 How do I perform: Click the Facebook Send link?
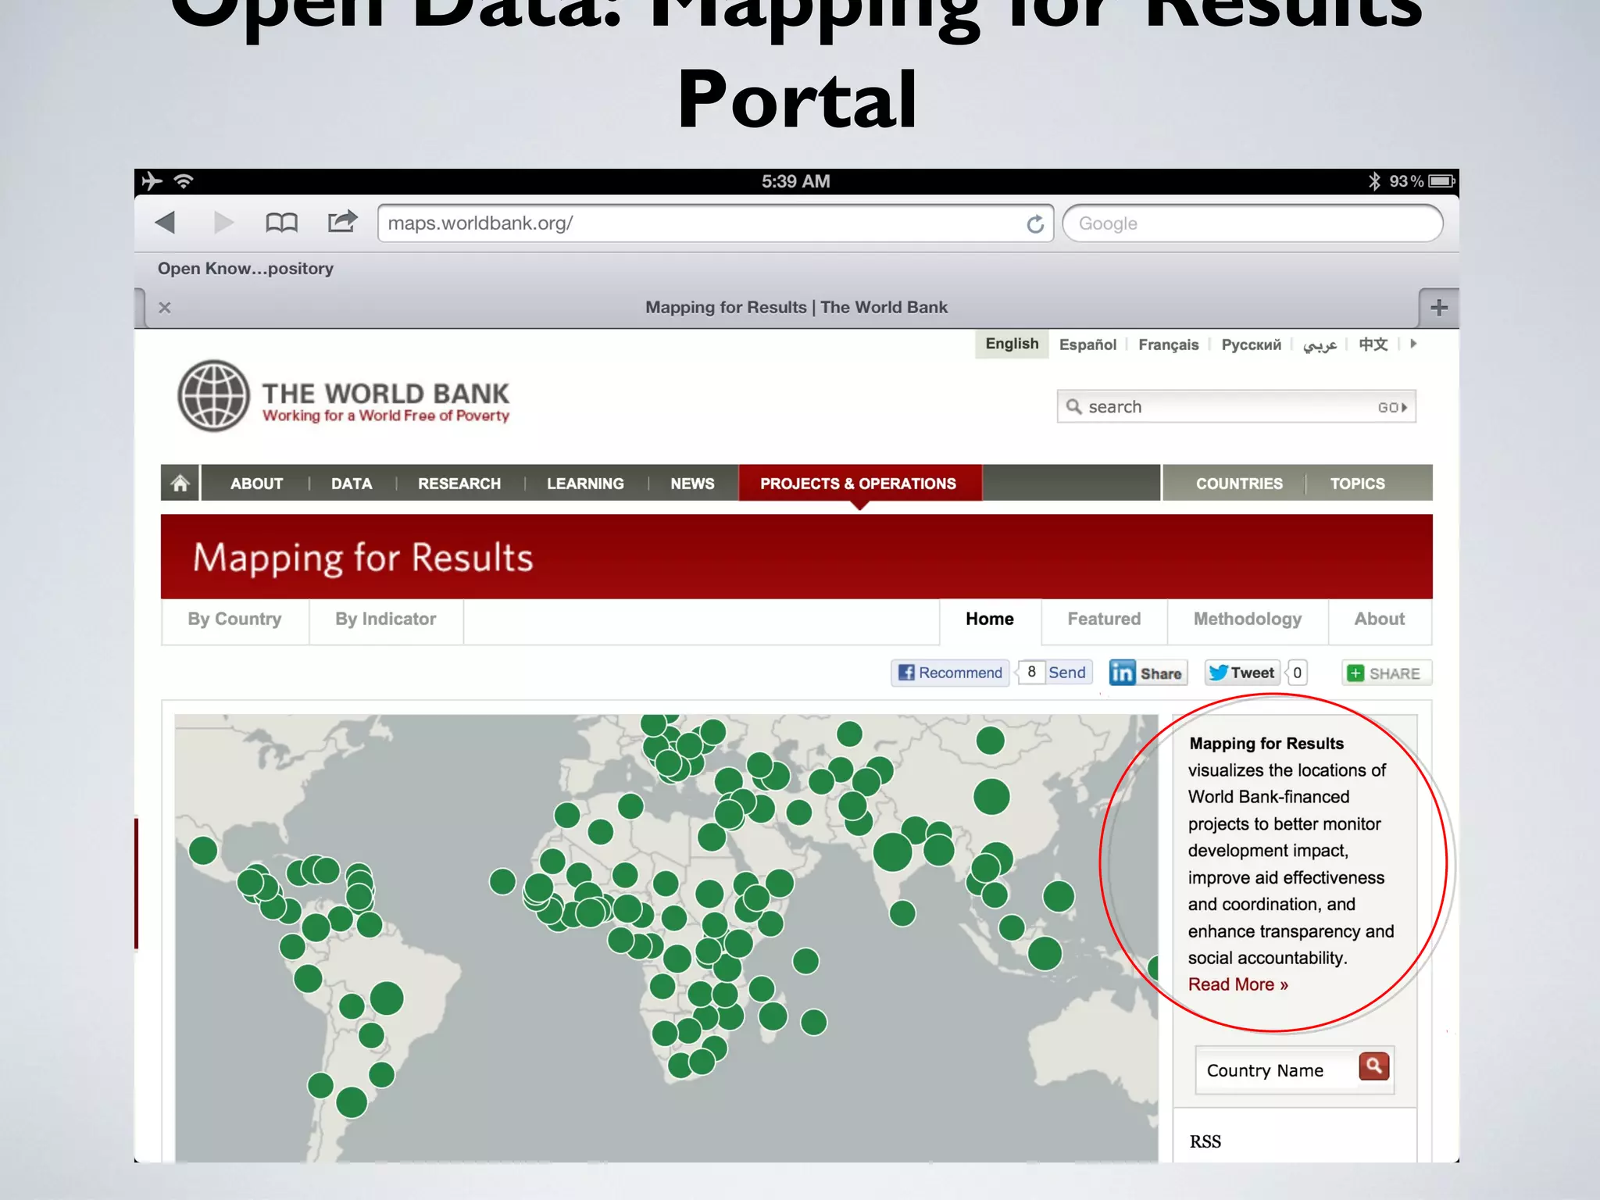pyautogui.click(x=1067, y=673)
